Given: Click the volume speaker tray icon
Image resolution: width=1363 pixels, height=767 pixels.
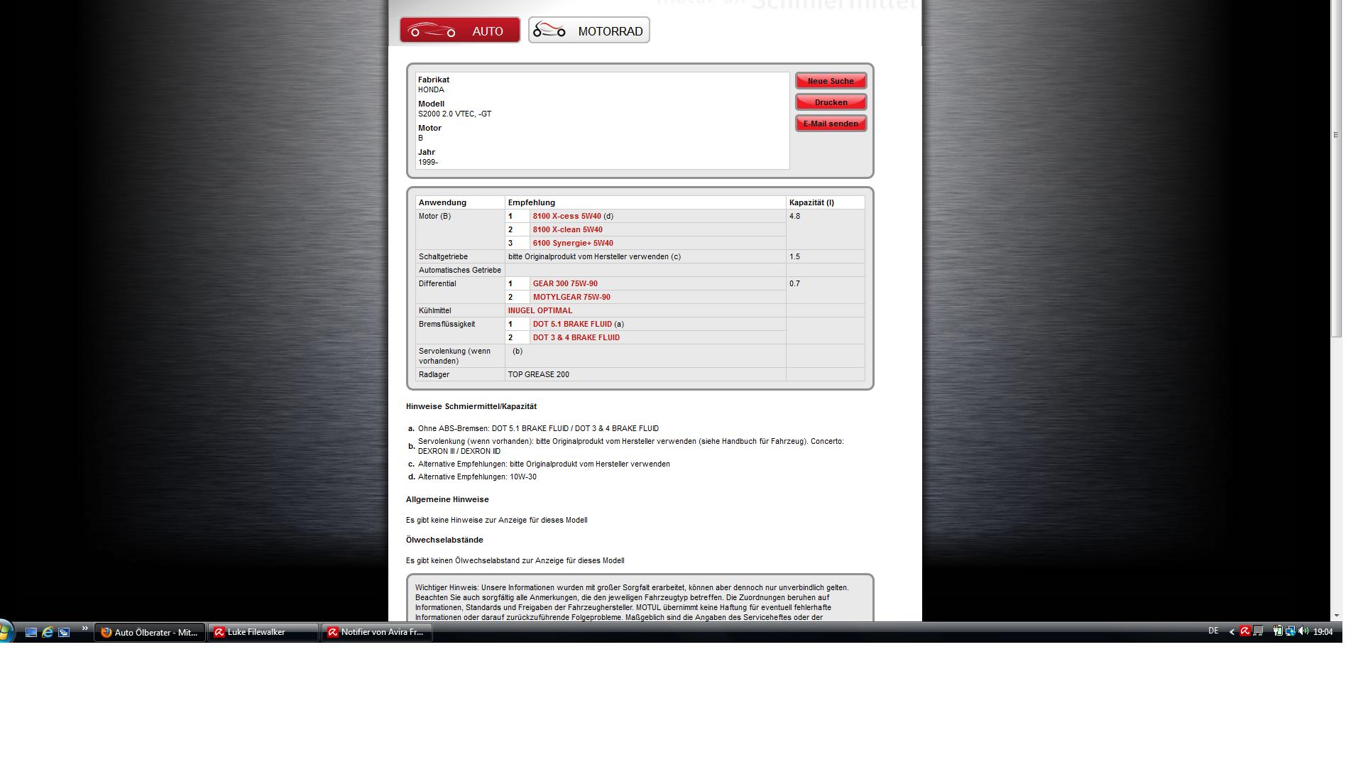Looking at the screenshot, I should tap(1303, 631).
